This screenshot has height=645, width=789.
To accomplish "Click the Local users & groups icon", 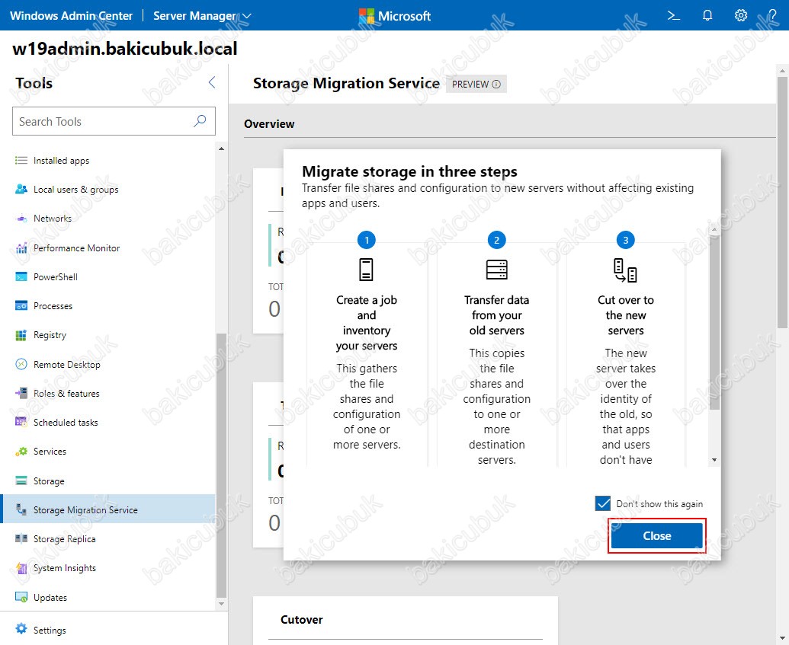I will [21, 189].
